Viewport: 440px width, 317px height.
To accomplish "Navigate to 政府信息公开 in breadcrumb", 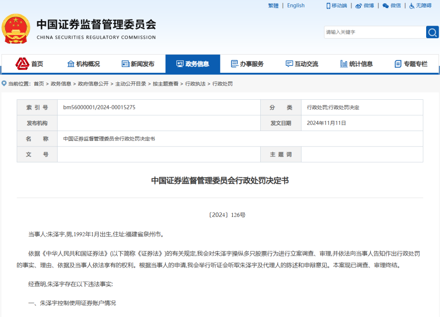I will pos(93,84).
